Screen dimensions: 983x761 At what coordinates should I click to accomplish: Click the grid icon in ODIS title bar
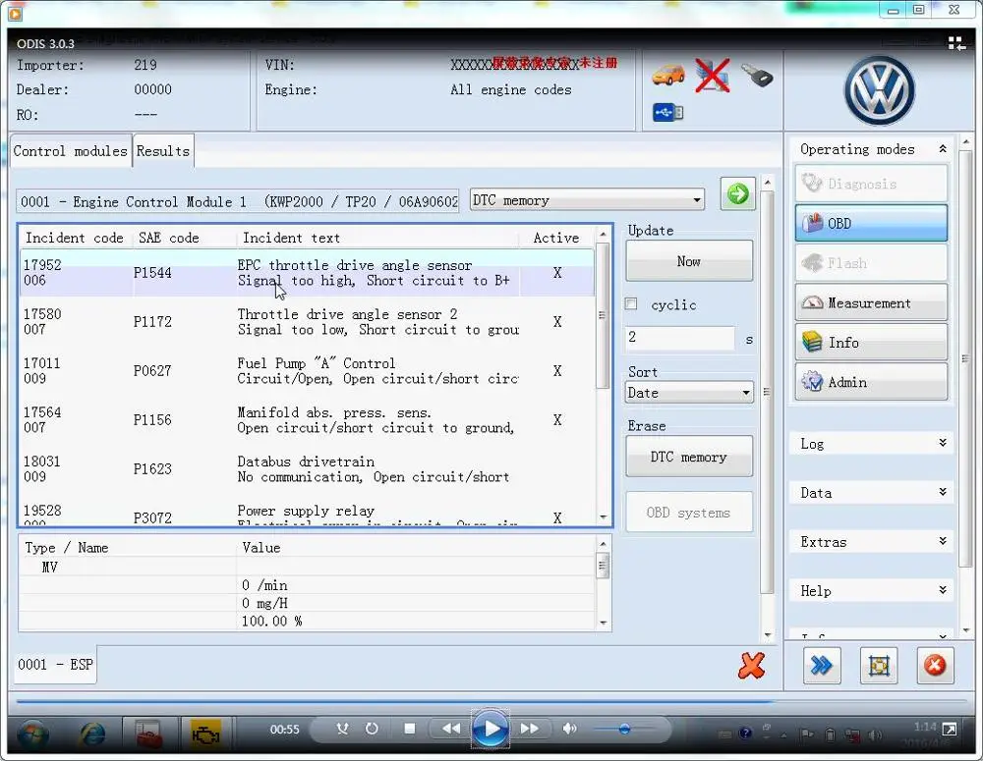956,43
